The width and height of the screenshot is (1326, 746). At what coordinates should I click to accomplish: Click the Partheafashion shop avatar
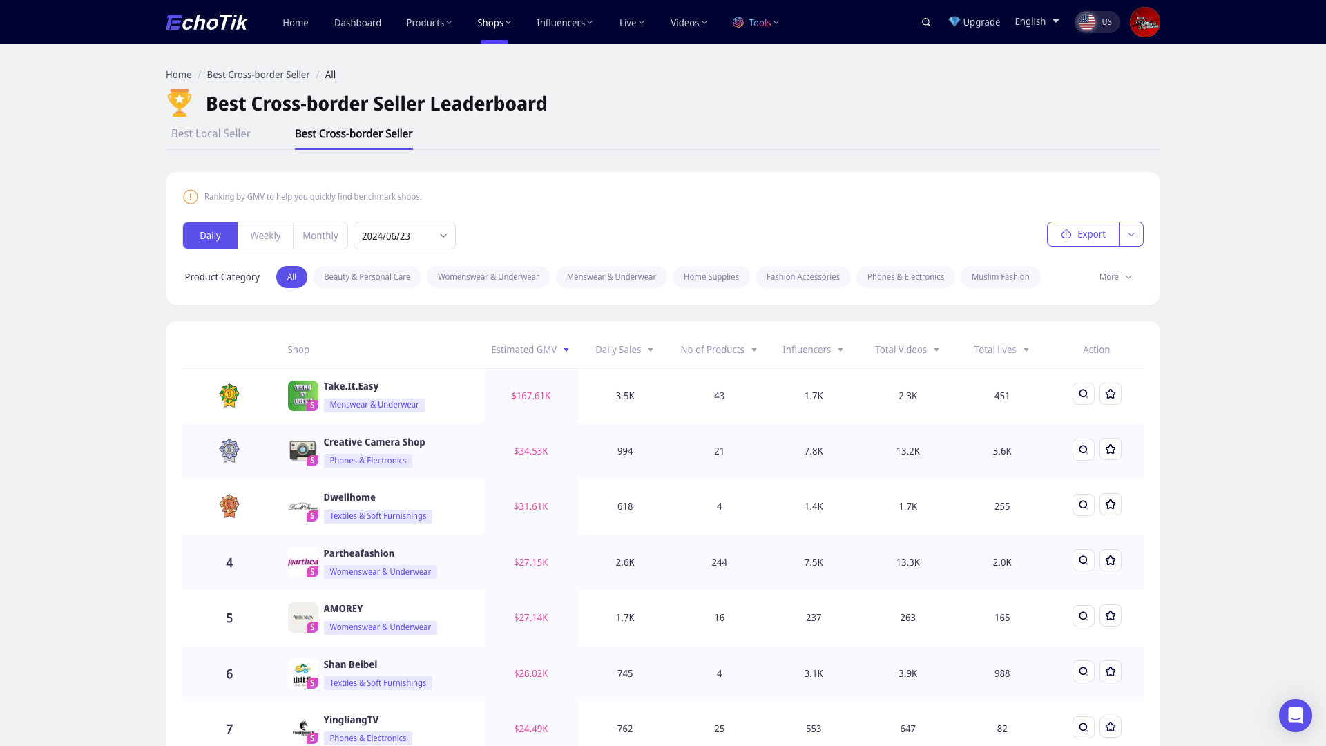click(x=302, y=562)
